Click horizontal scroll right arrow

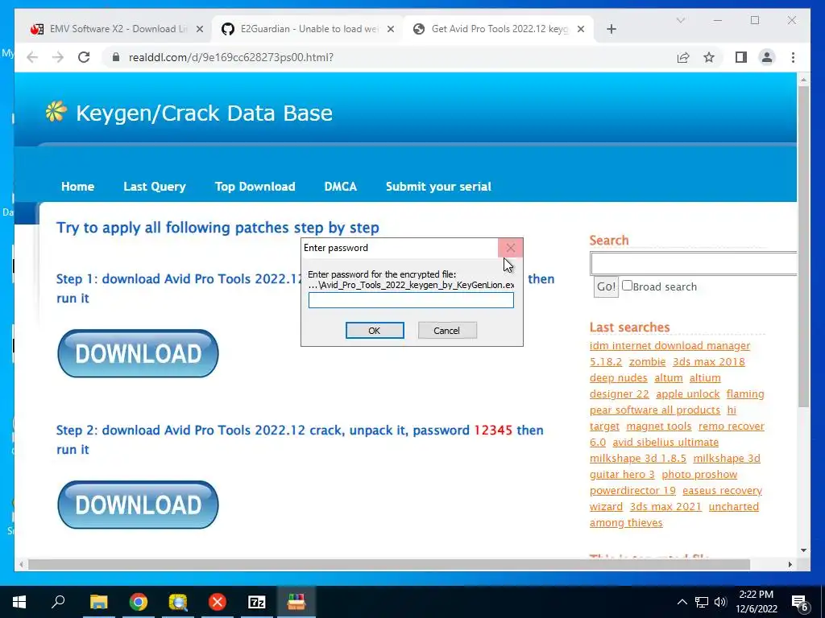click(790, 564)
